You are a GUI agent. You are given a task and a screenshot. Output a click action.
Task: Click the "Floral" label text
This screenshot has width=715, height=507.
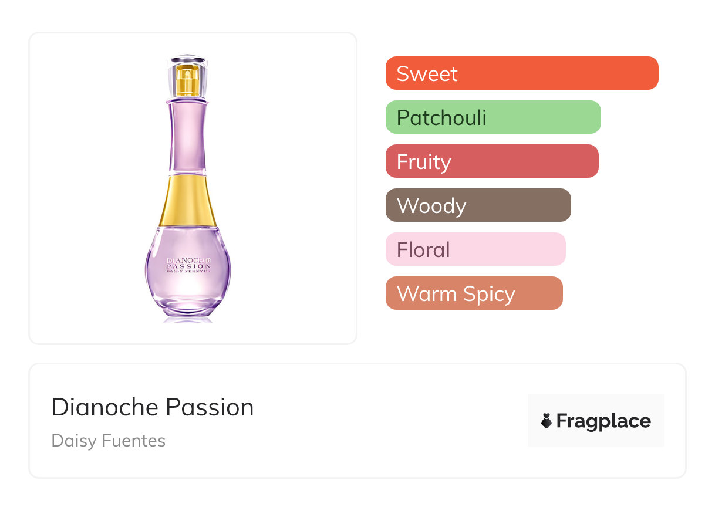[x=423, y=249]
